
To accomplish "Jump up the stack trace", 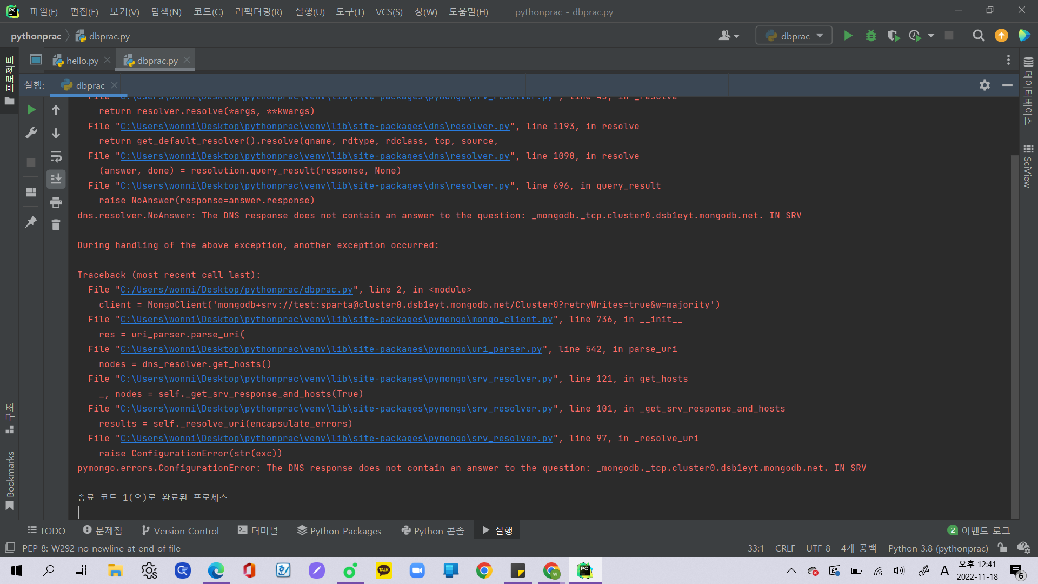I will pos(56,110).
